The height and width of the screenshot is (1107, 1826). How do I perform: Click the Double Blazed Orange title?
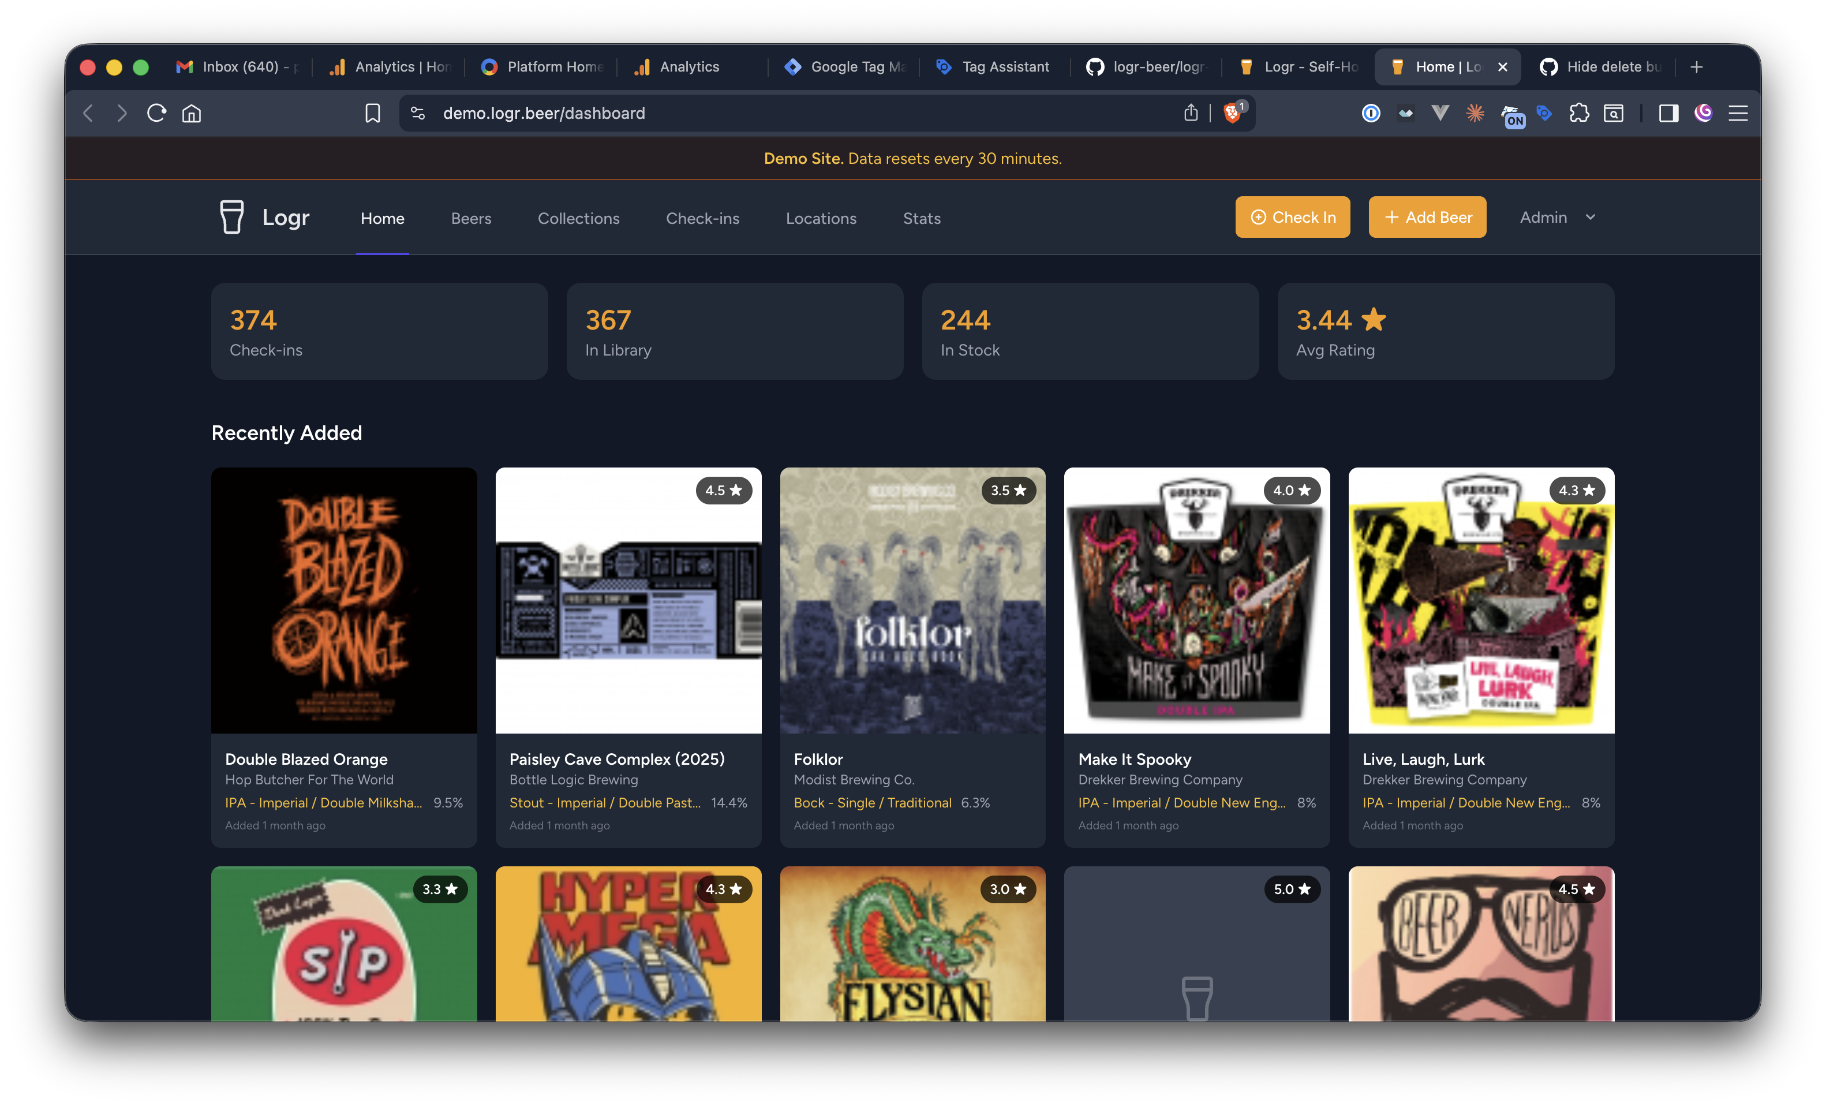click(306, 759)
